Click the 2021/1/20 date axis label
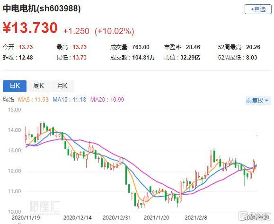Screen dimensions: 274x224 point(156,218)
